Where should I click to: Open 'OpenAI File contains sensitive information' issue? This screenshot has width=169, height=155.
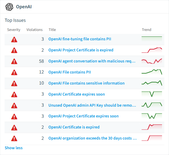[x=87, y=83]
